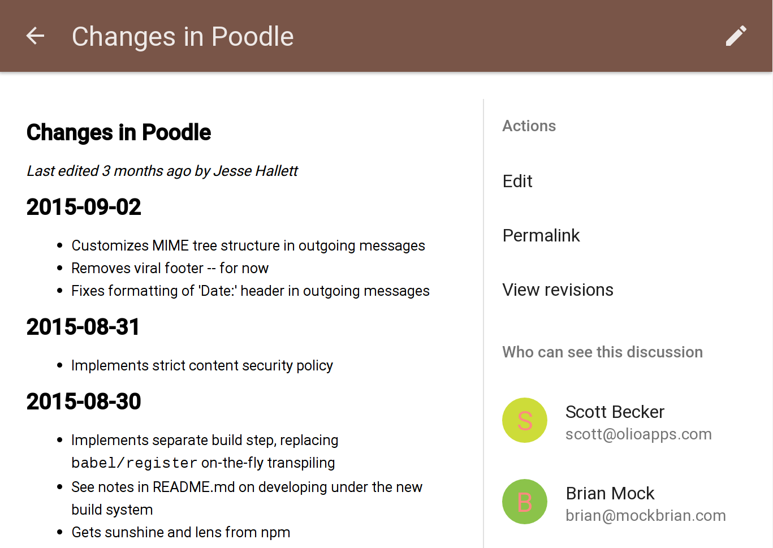
Task: Click the 2015-08-31 section heading
Action: click(x=83, y=327)
